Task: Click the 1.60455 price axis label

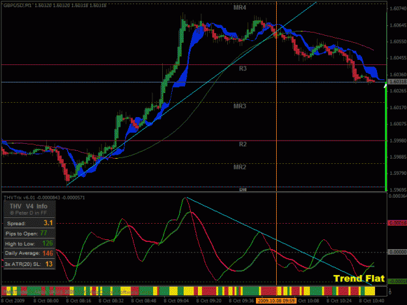Action: click(x=398, y=58)
